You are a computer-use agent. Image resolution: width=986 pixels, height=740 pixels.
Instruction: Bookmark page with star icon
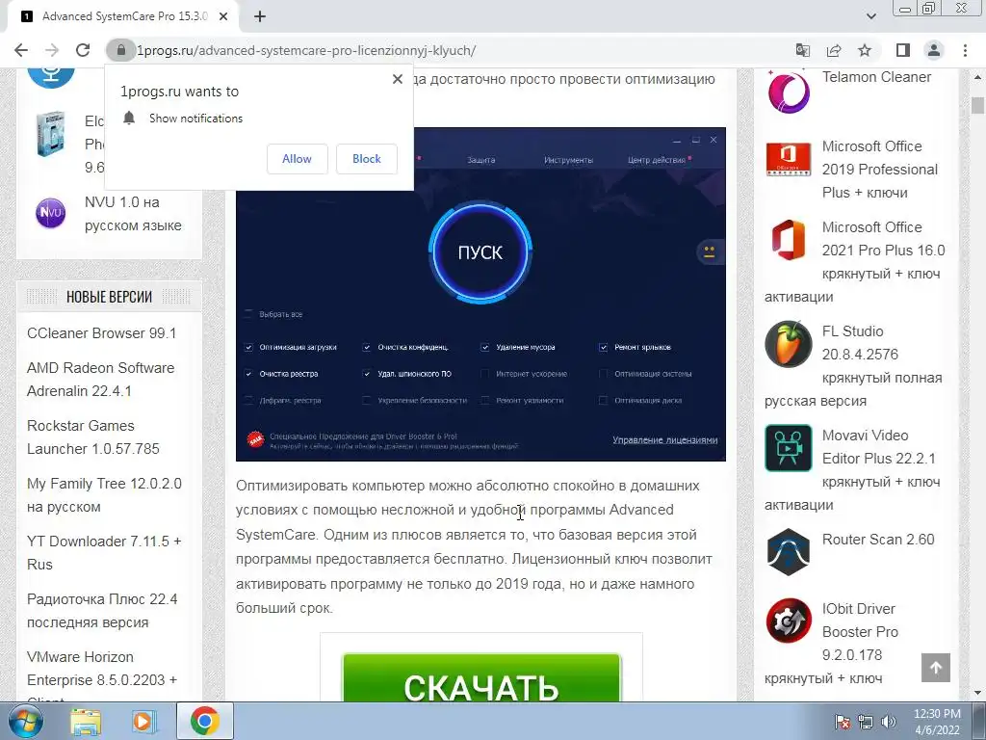(x=865, y=50)
